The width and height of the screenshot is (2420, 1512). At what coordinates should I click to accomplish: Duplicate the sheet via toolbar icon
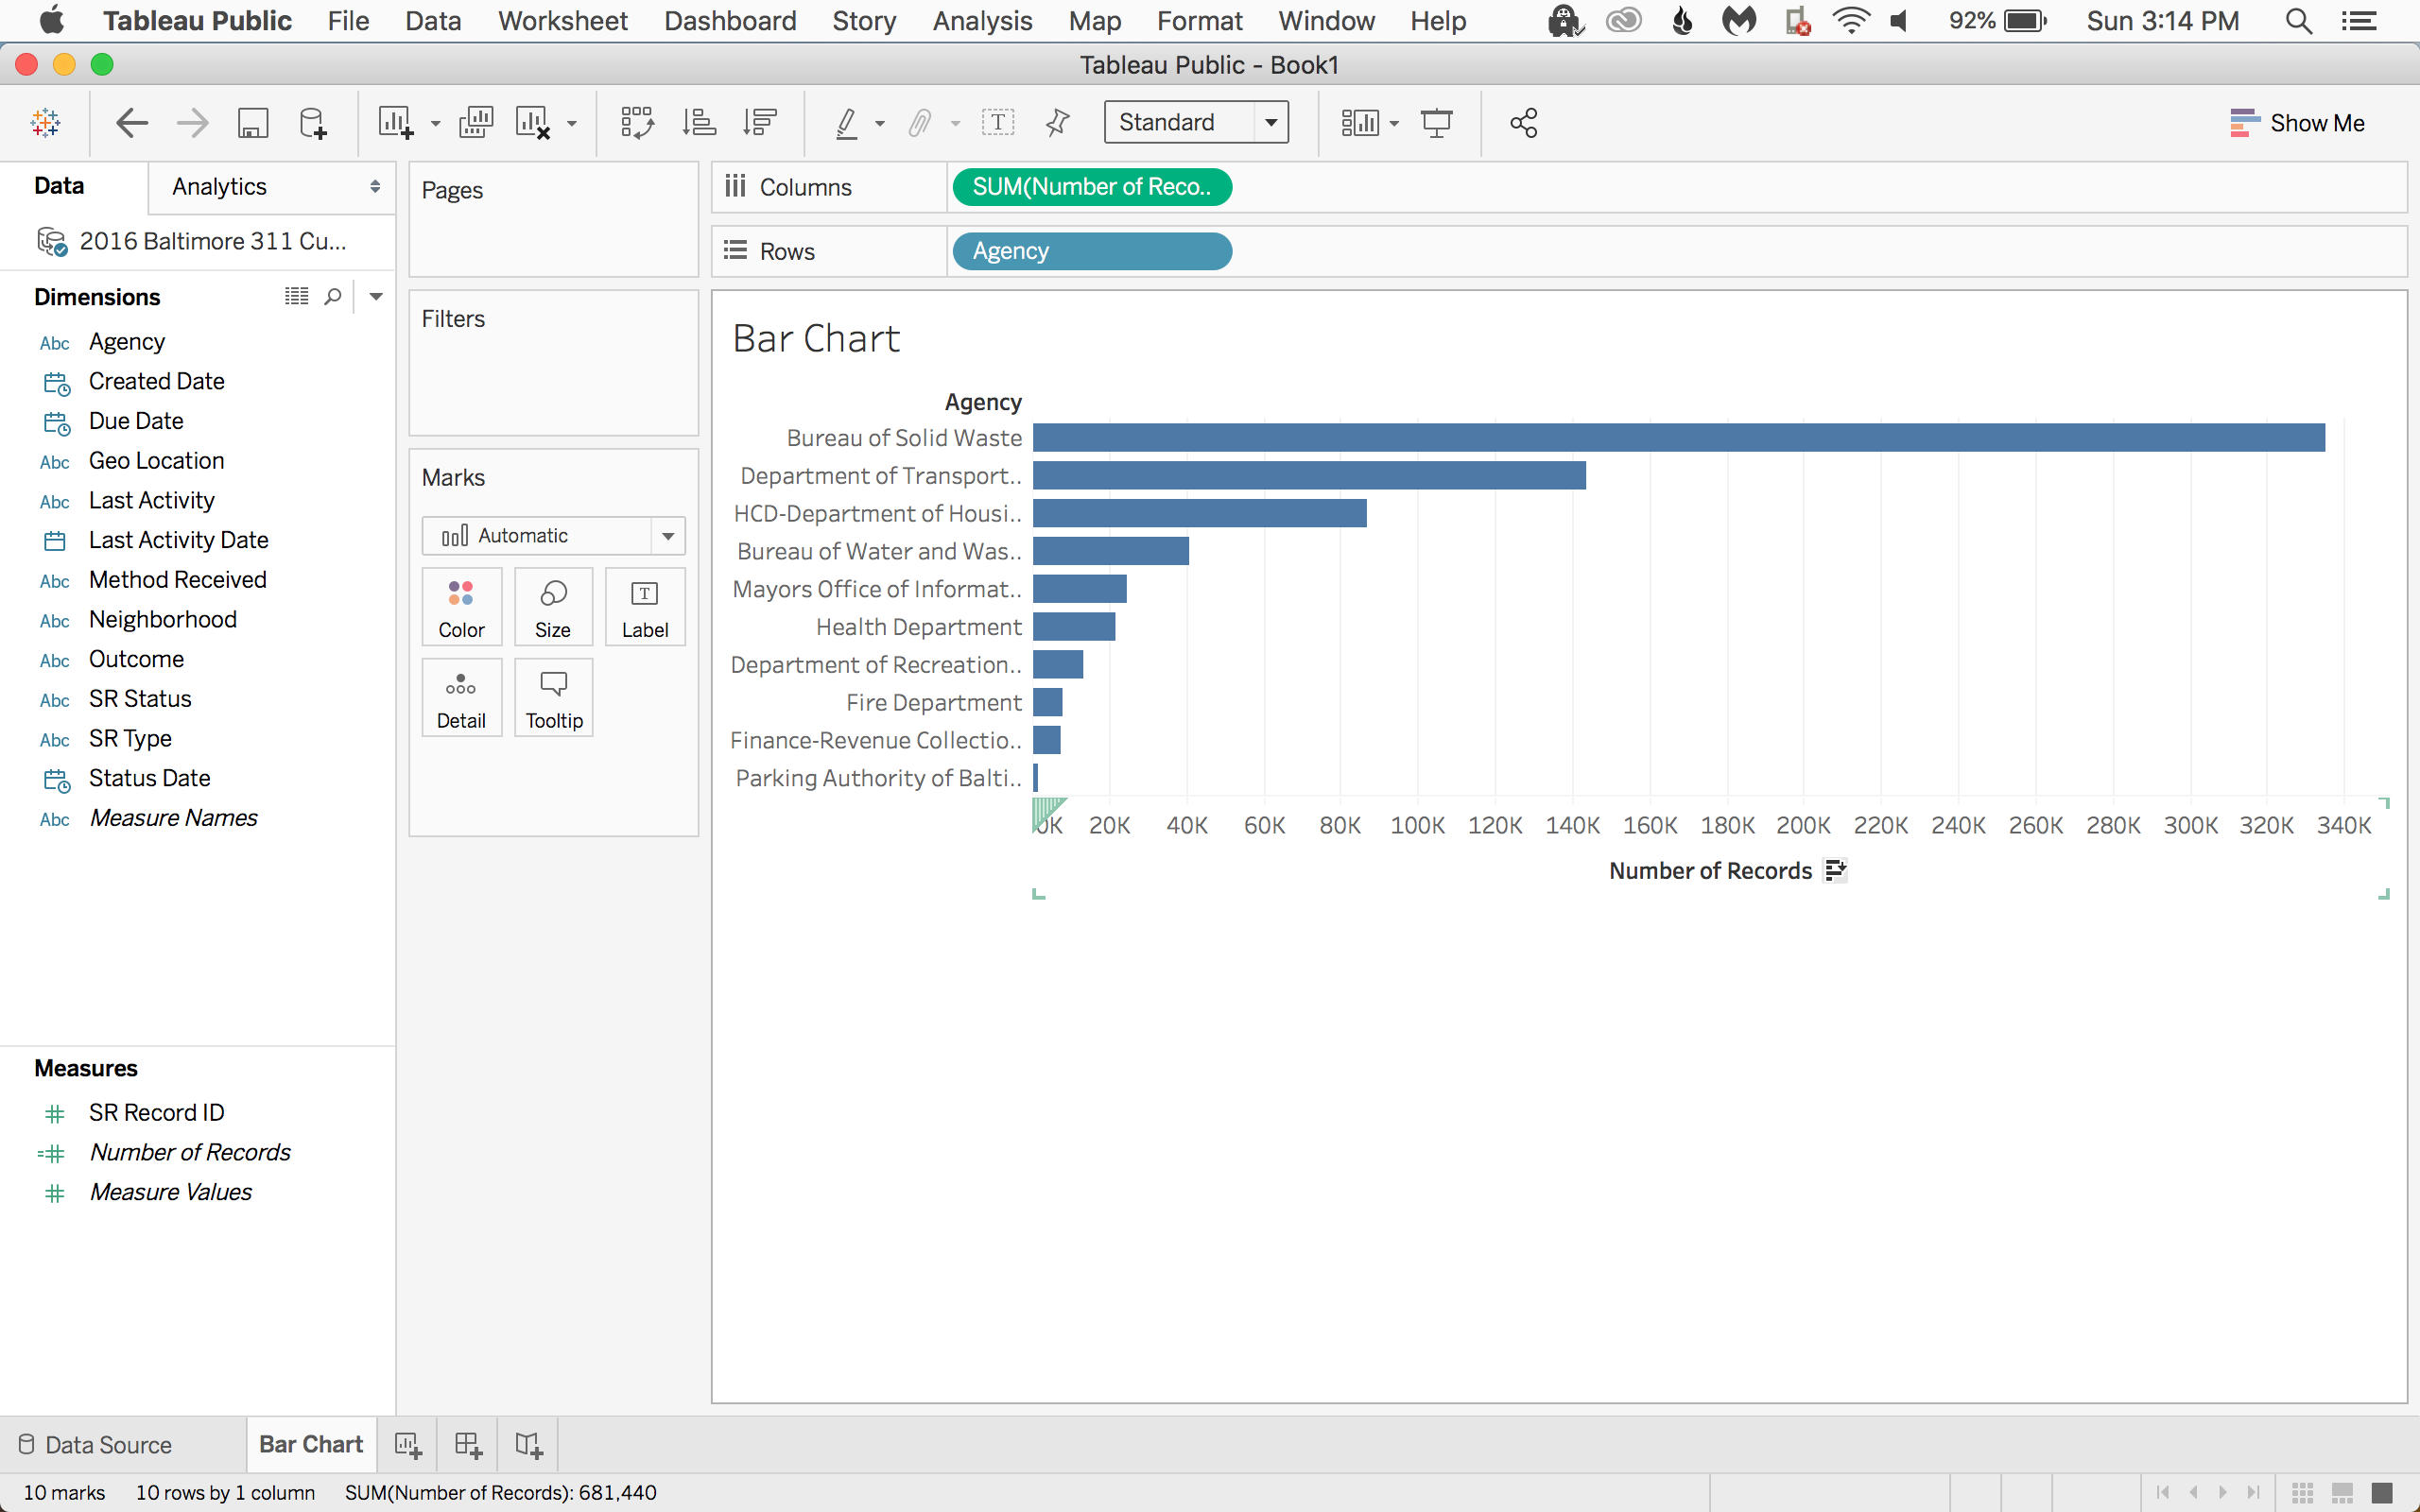click(475, 123)
